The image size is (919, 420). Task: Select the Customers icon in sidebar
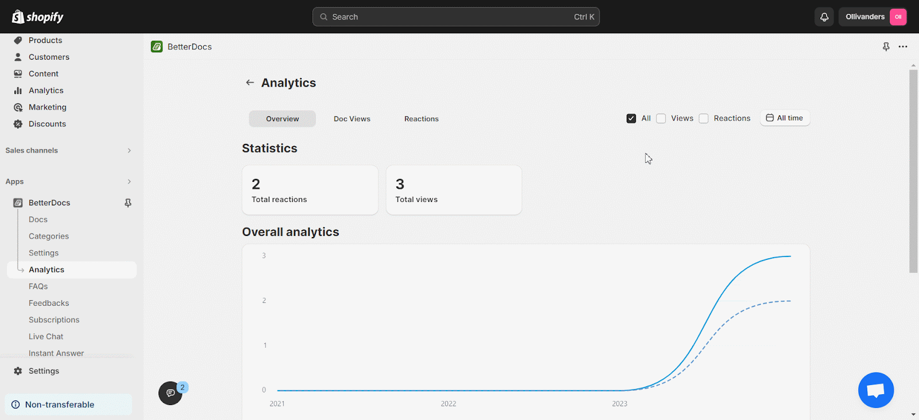pos(17,57)
